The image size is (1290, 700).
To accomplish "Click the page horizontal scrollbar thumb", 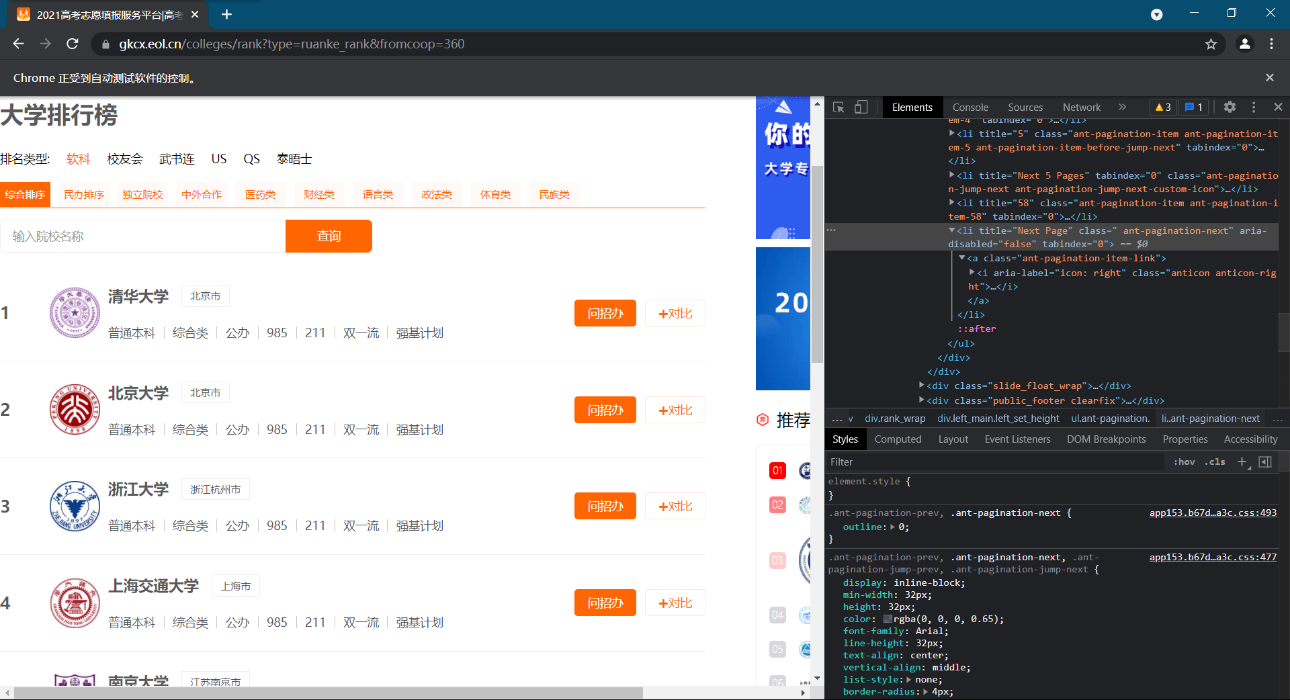I will 328,693.
